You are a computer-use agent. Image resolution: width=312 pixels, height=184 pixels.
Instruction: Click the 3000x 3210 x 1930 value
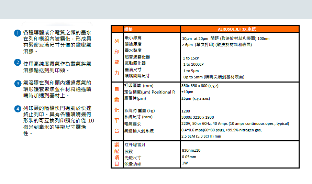coord(198,117)
